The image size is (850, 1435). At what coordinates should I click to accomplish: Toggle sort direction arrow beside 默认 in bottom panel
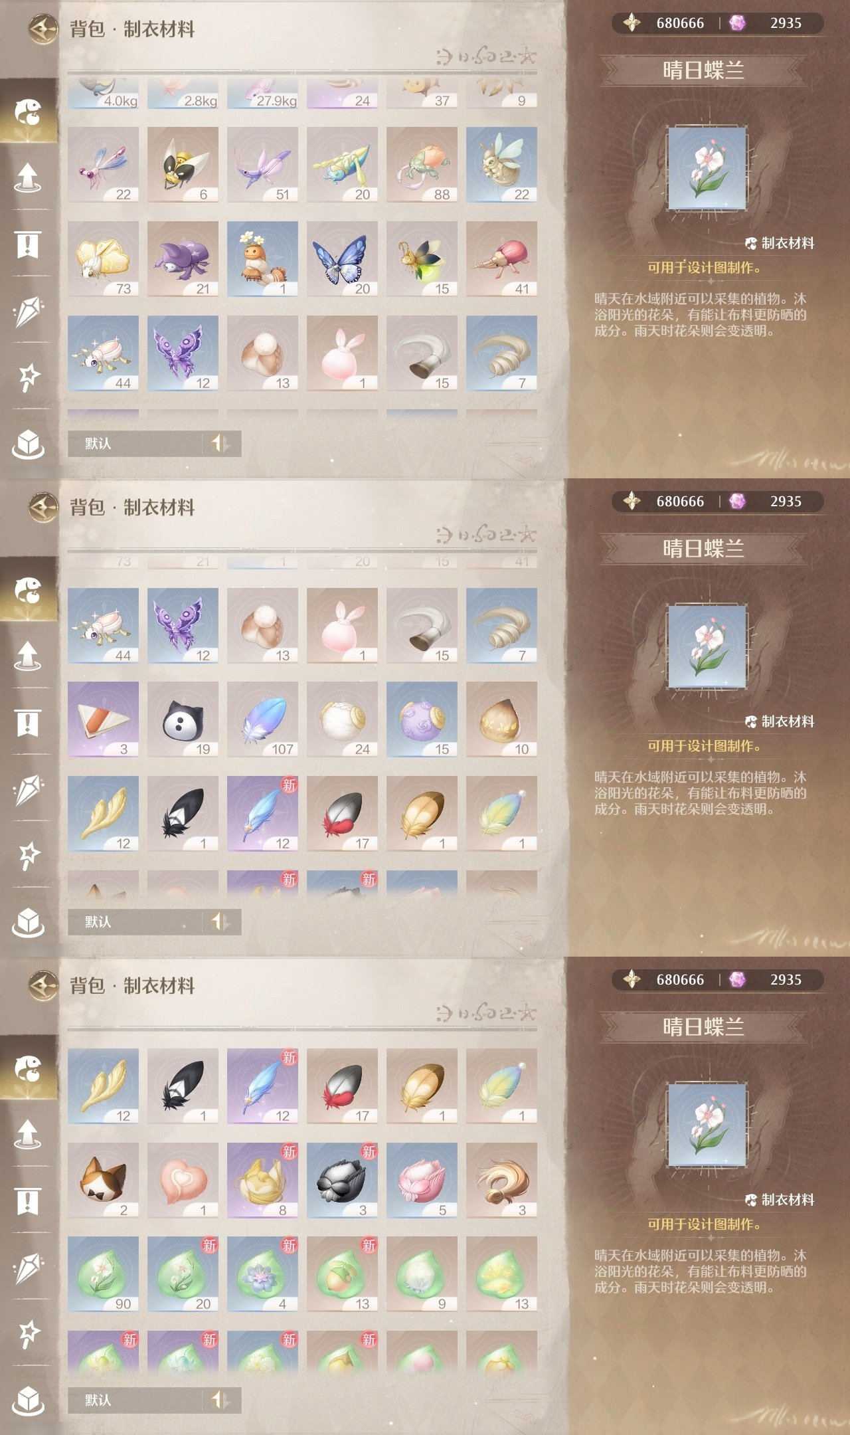[x=220, y=1400]
